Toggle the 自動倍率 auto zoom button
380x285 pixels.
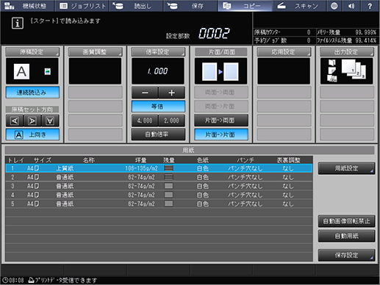[x=158, y=134]
